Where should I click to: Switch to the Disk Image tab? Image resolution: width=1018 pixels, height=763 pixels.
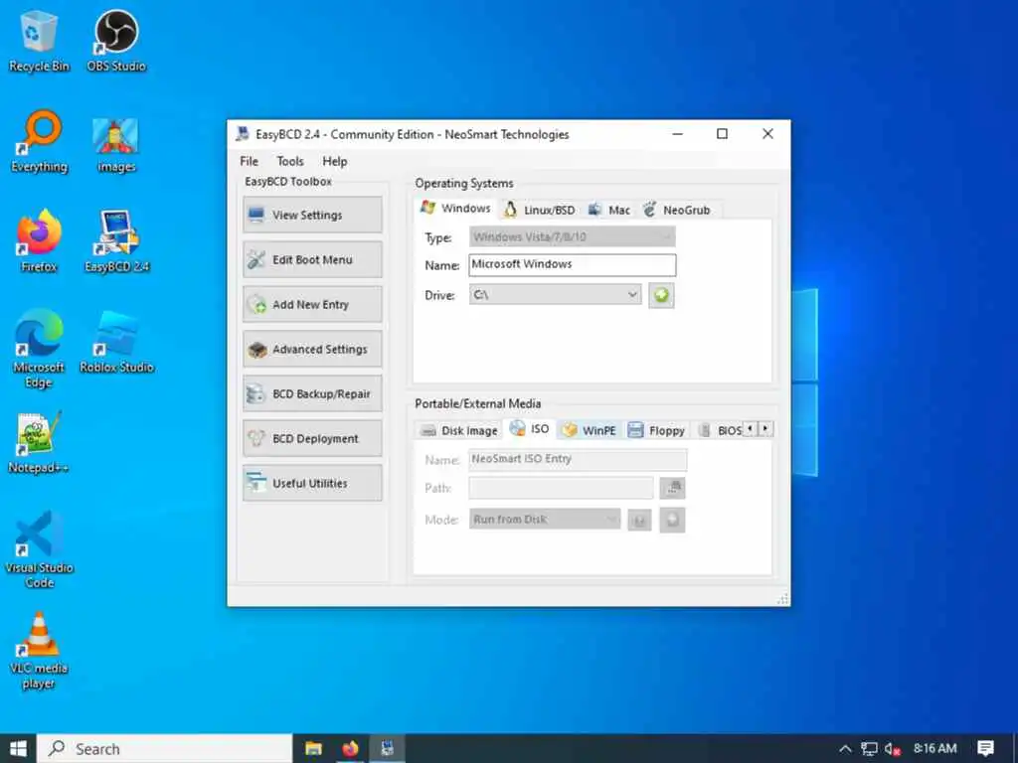click(x=459, y=430)
